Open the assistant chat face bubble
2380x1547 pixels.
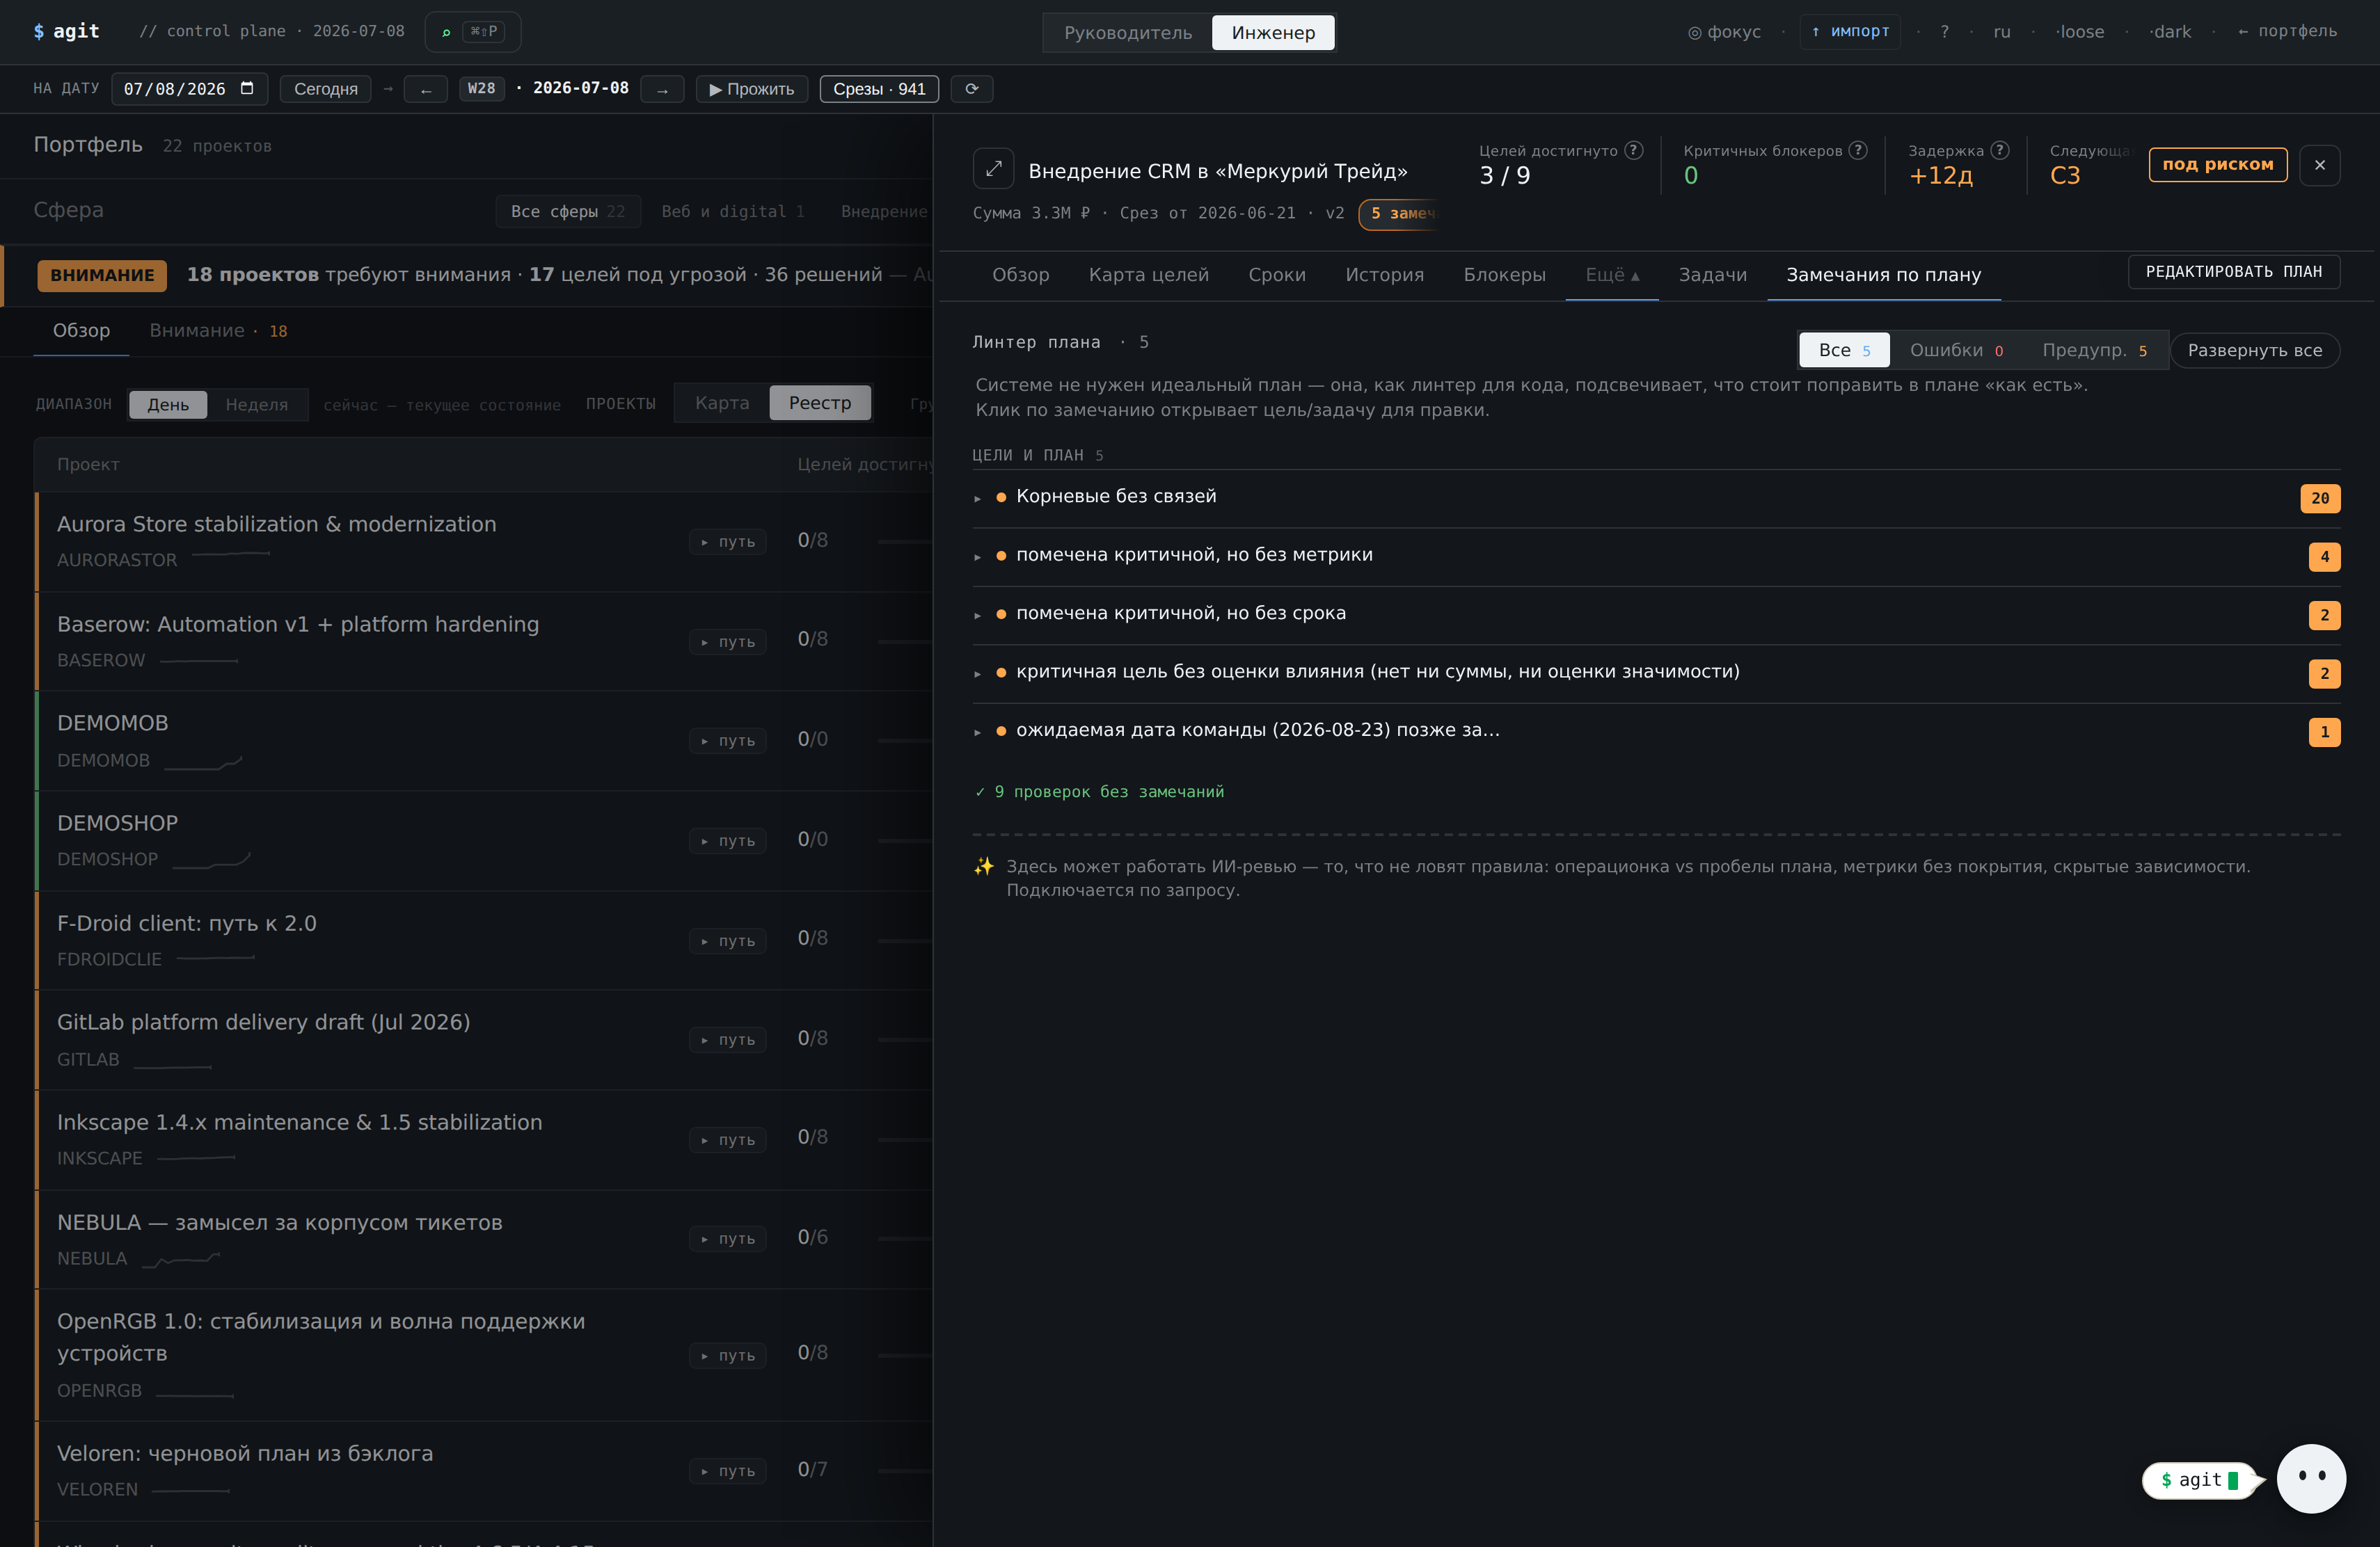point(2311,1478)
